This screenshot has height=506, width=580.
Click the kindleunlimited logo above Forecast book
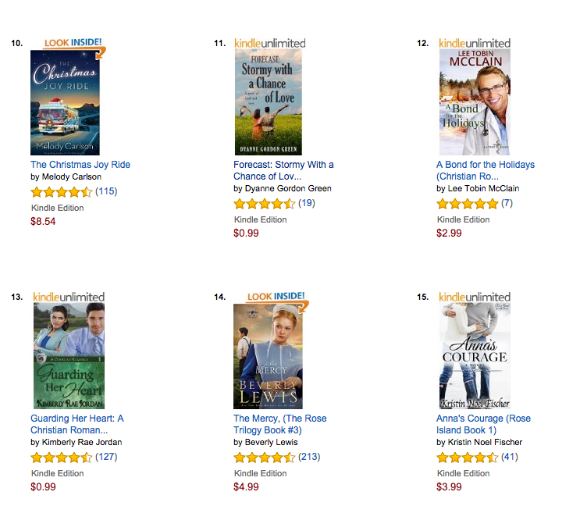pyautogui.click(x=270, y=43)
